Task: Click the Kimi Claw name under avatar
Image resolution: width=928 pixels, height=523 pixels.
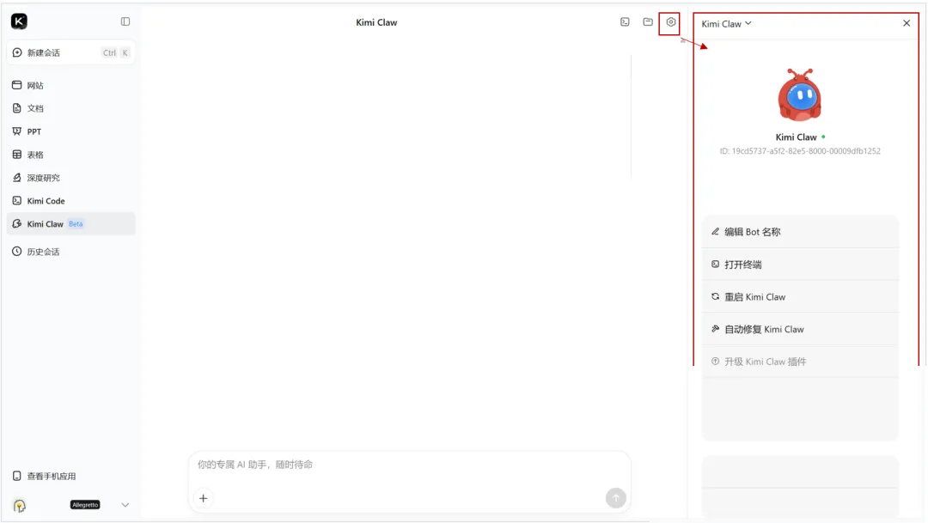Action: 796,137
